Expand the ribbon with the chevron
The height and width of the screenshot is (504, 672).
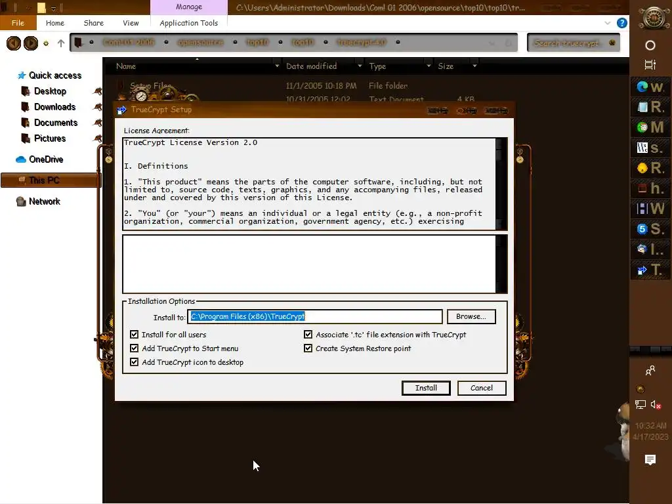coord(607,23)
